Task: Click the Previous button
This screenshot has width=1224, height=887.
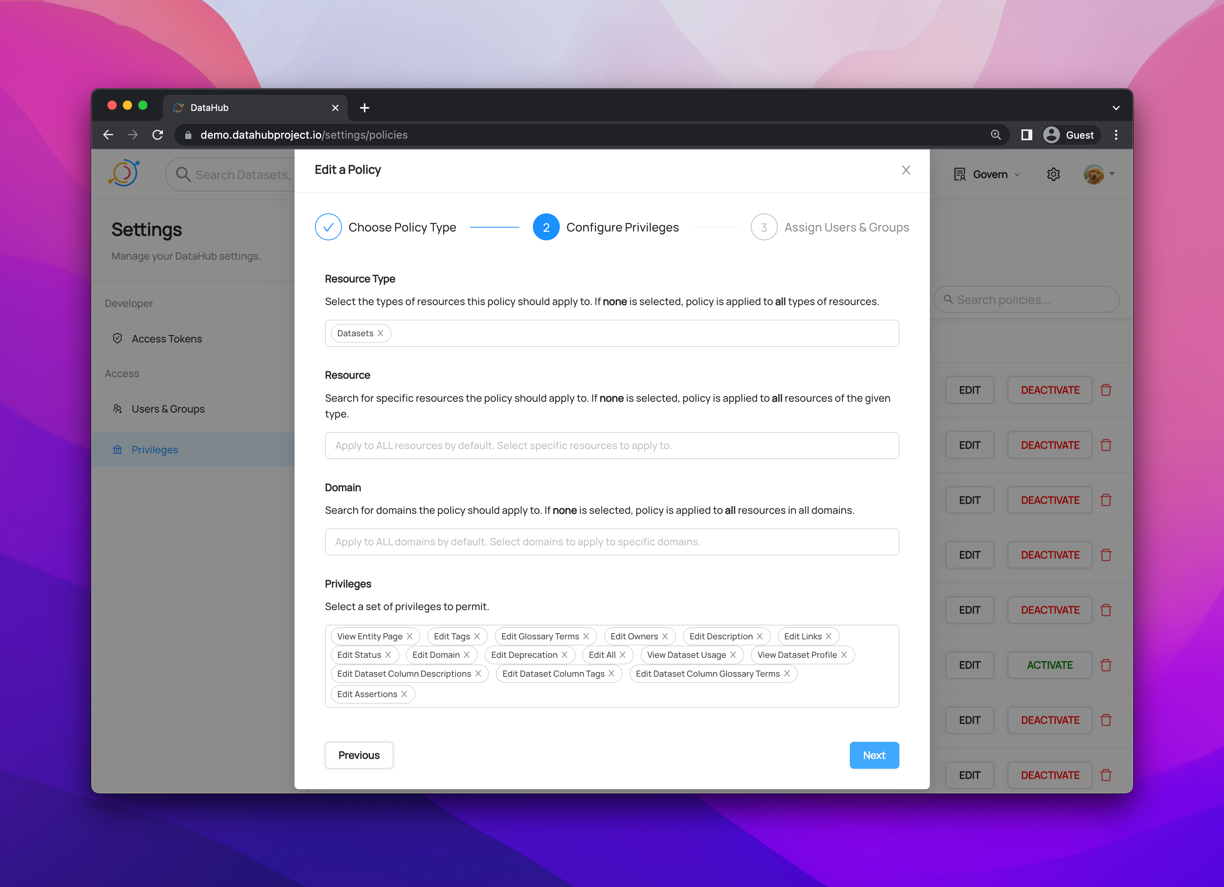Action: click(x=359, y=755)
